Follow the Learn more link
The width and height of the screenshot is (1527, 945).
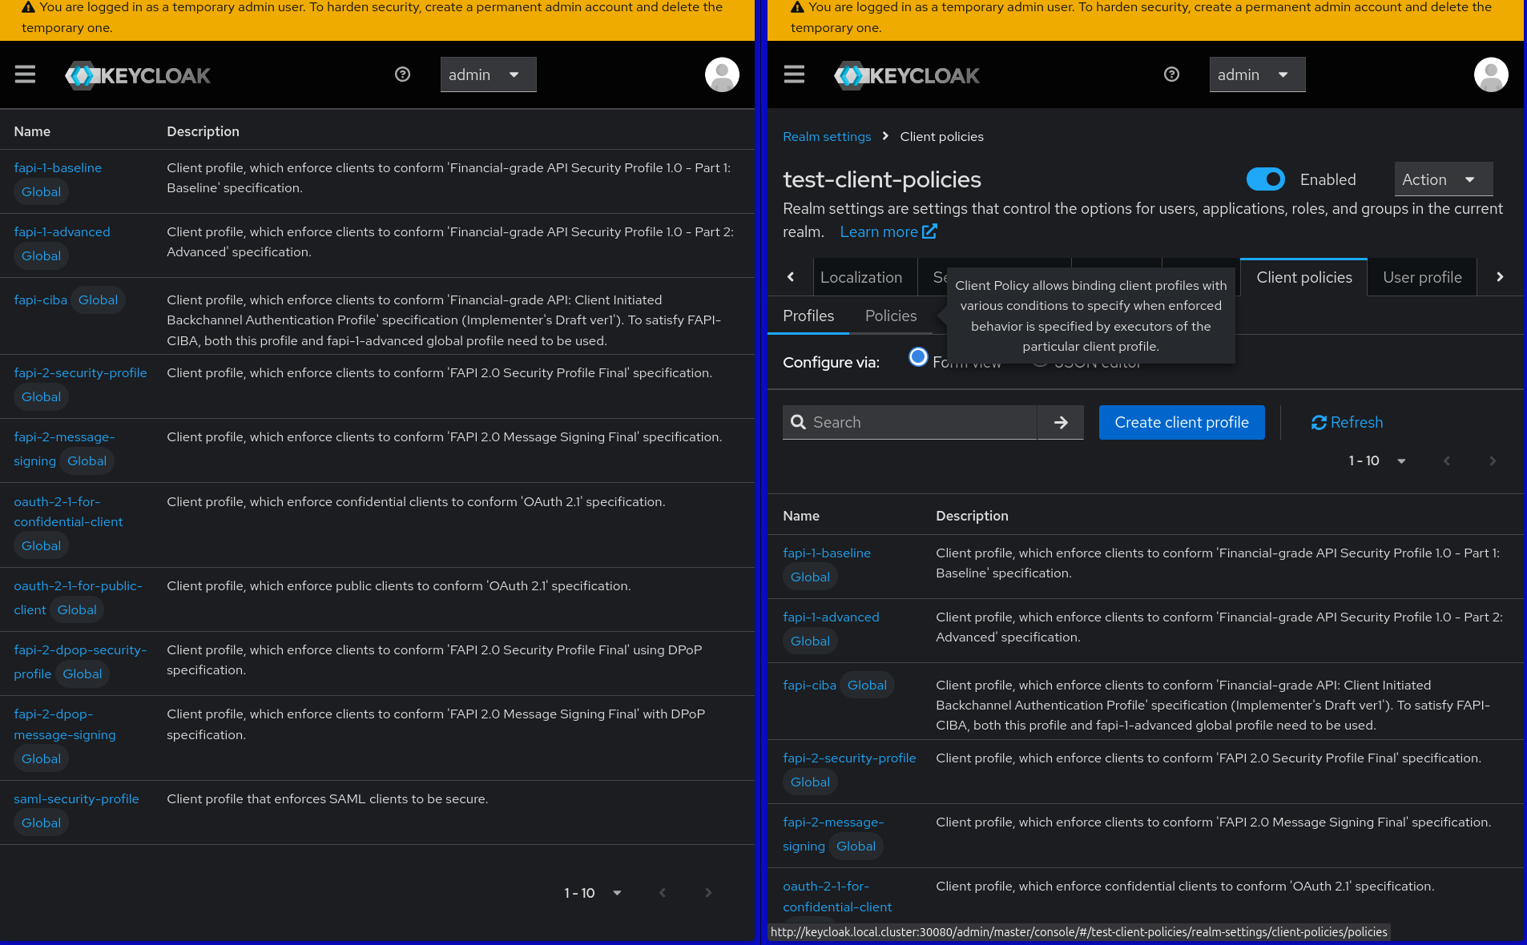(888, 231)
